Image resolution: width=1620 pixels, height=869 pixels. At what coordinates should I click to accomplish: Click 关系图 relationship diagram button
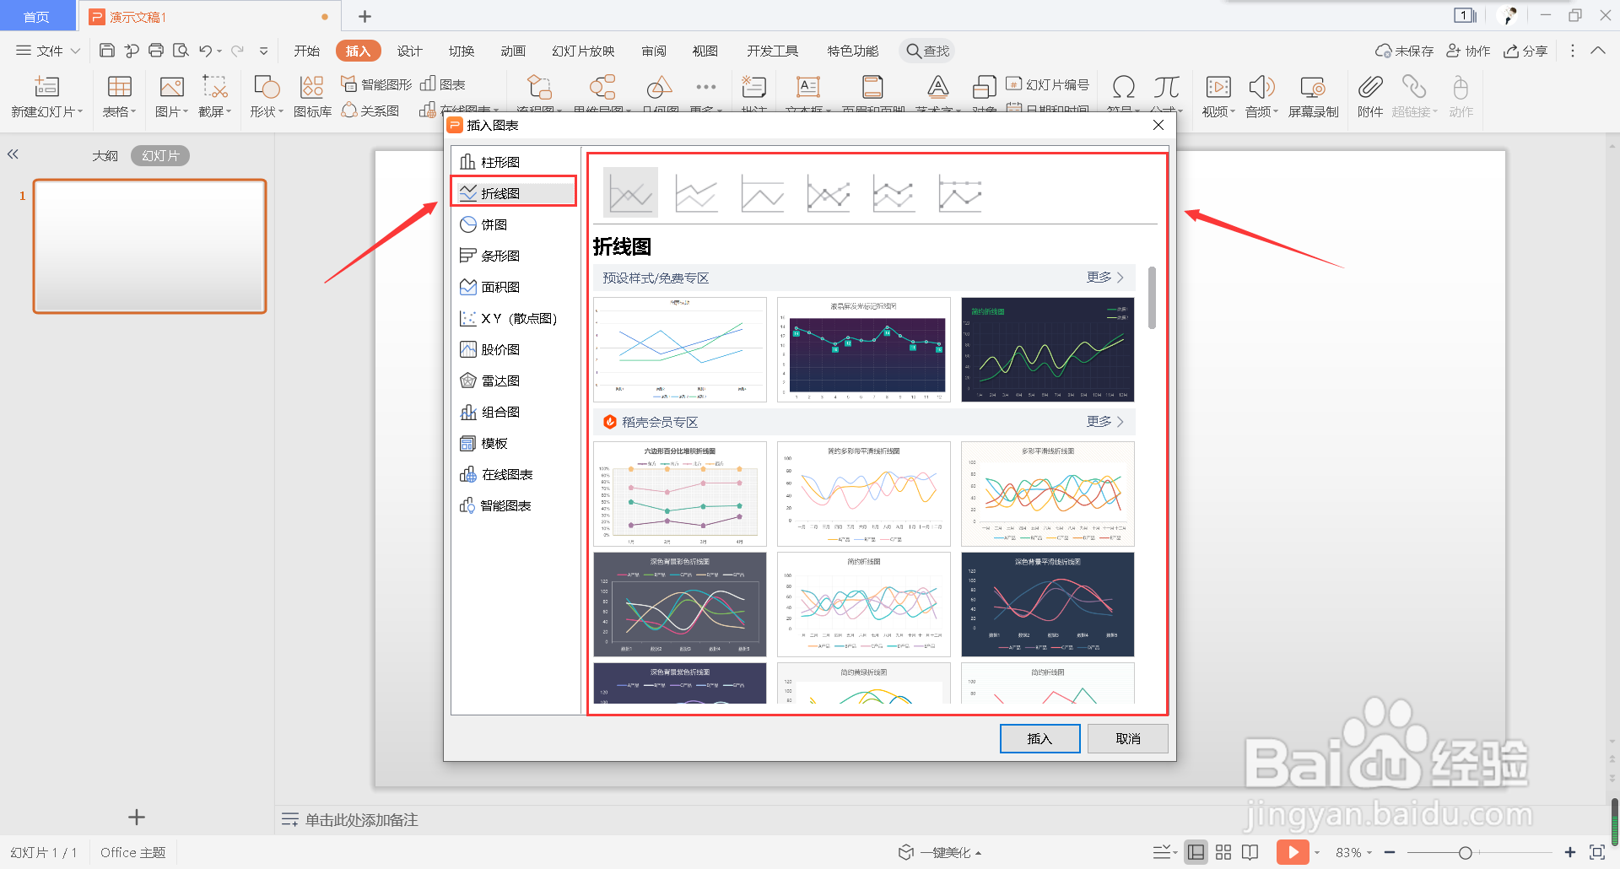click(370, 111)
